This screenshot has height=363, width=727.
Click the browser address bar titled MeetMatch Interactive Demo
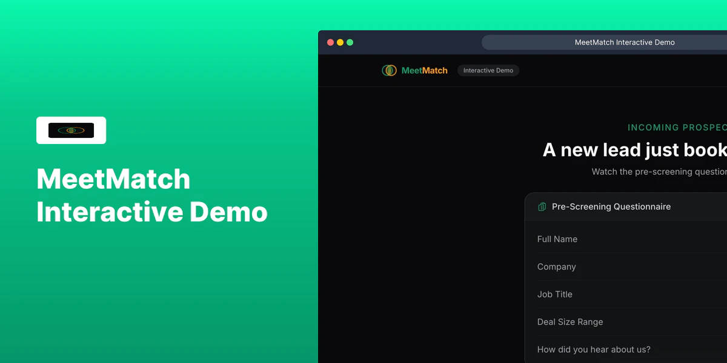click(x=605, y=42)
